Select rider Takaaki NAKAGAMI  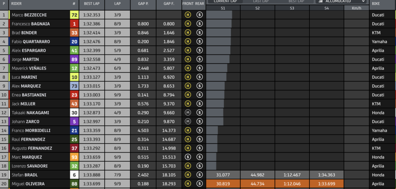tap(30, 113)
